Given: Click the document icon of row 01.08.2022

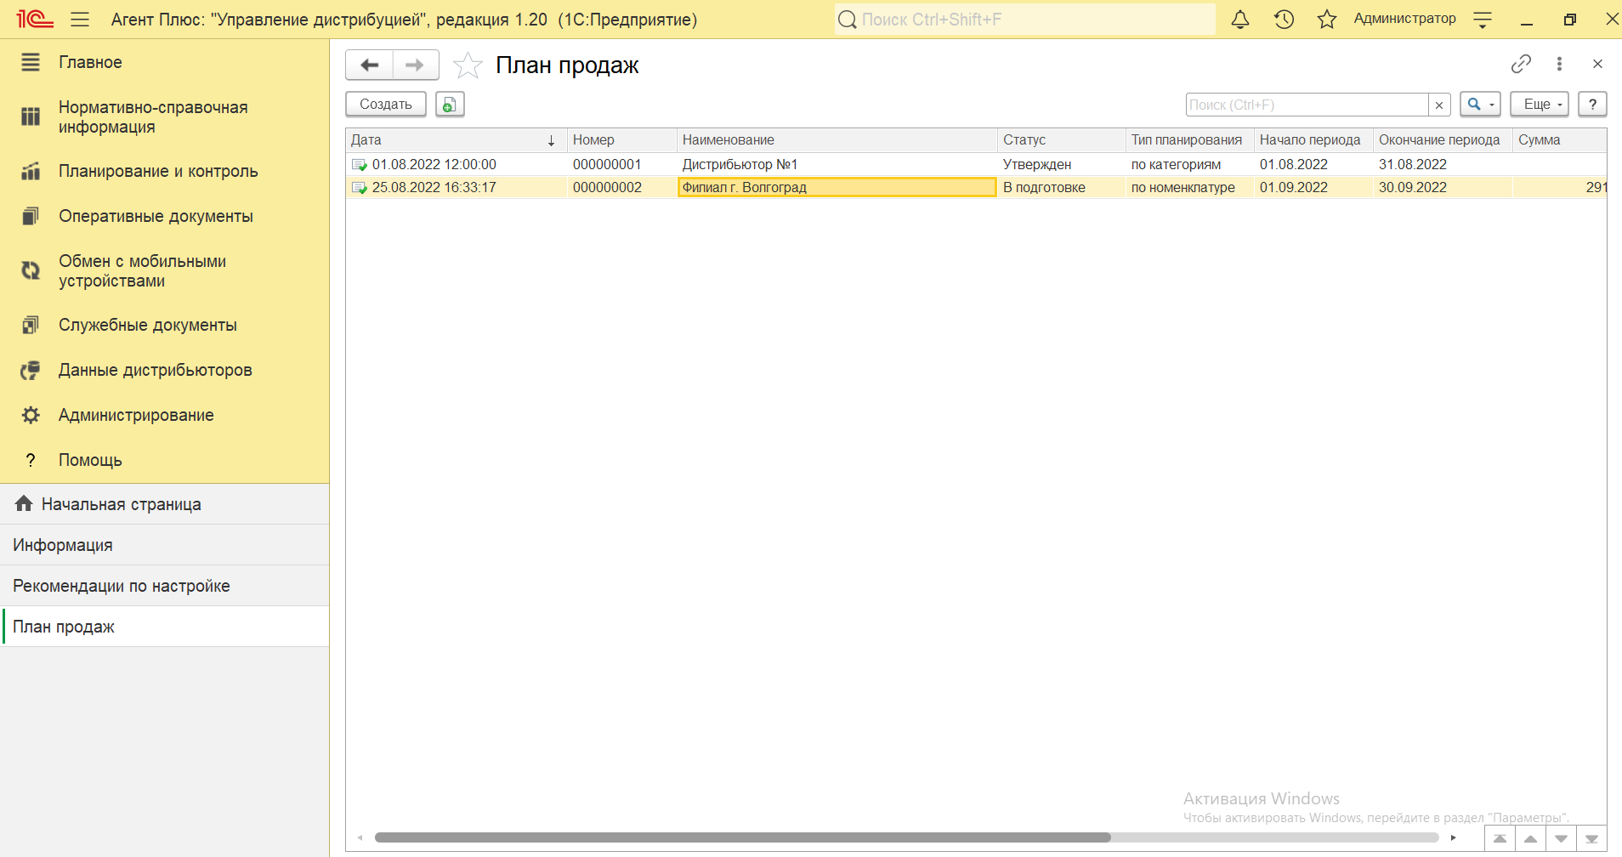Looking at the screenshot, I should (x=360, y=165).
